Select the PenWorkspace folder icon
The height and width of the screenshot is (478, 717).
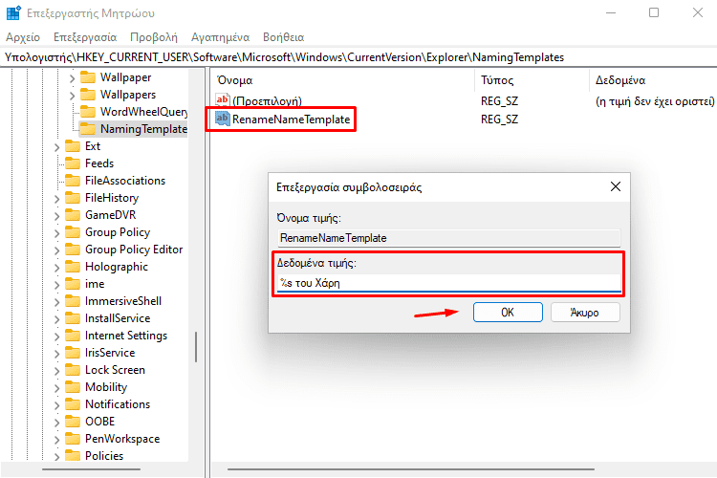(x=73, y=439)
